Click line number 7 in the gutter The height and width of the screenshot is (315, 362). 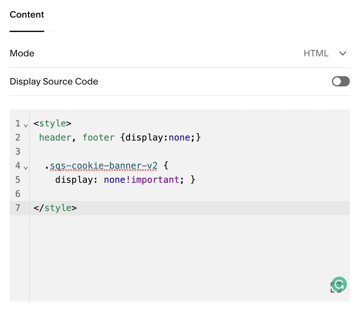18,208
